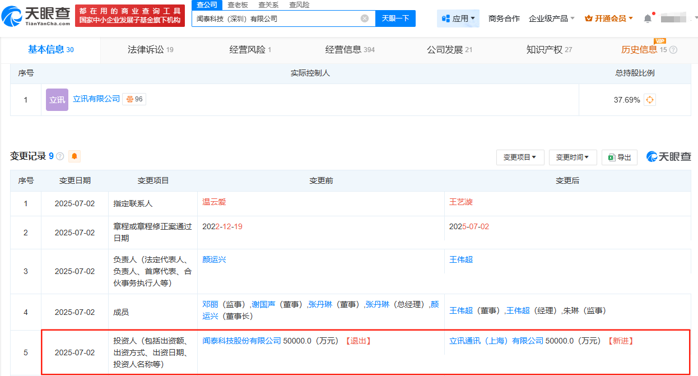
Task: Click the 2022-12-19 date in 变更前
Action: coord(222,226)
